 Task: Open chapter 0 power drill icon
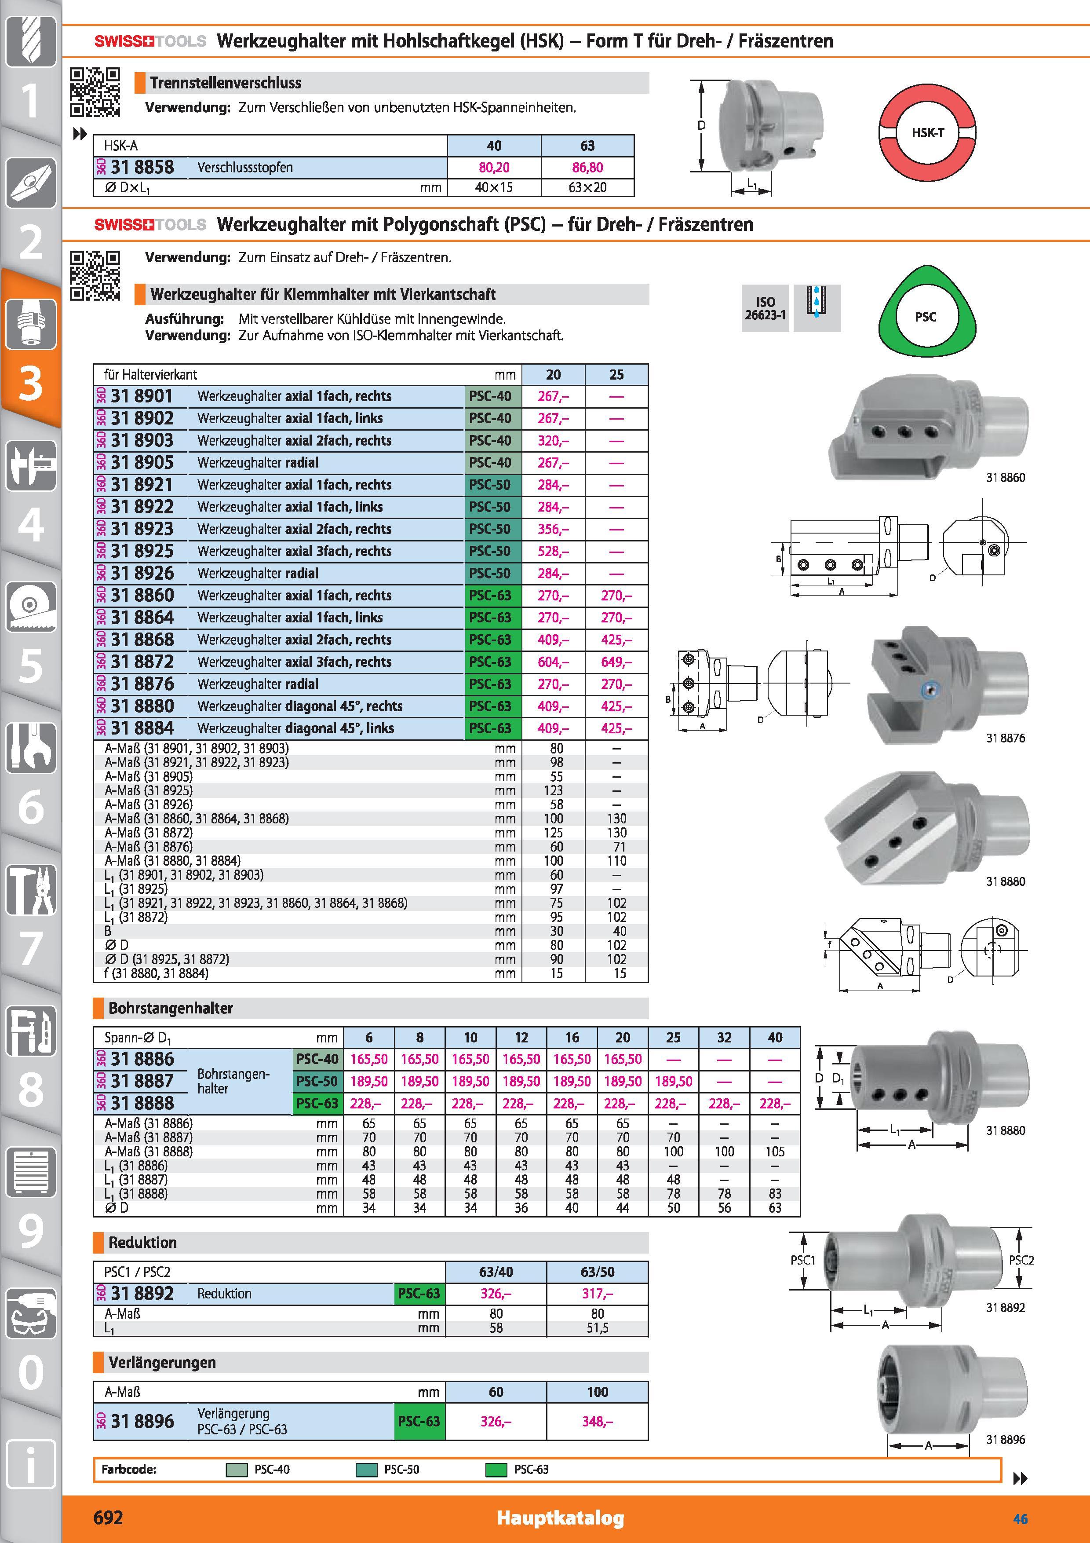[x=30, y=1313]
